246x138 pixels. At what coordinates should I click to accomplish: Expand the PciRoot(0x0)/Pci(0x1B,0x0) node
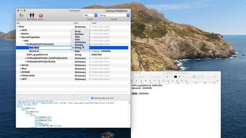(25, 62)
